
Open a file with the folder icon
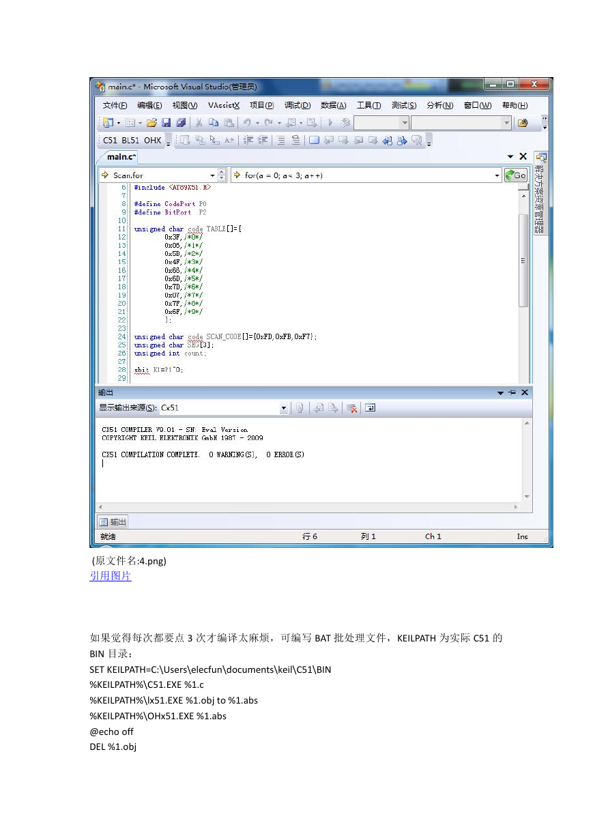151,123
